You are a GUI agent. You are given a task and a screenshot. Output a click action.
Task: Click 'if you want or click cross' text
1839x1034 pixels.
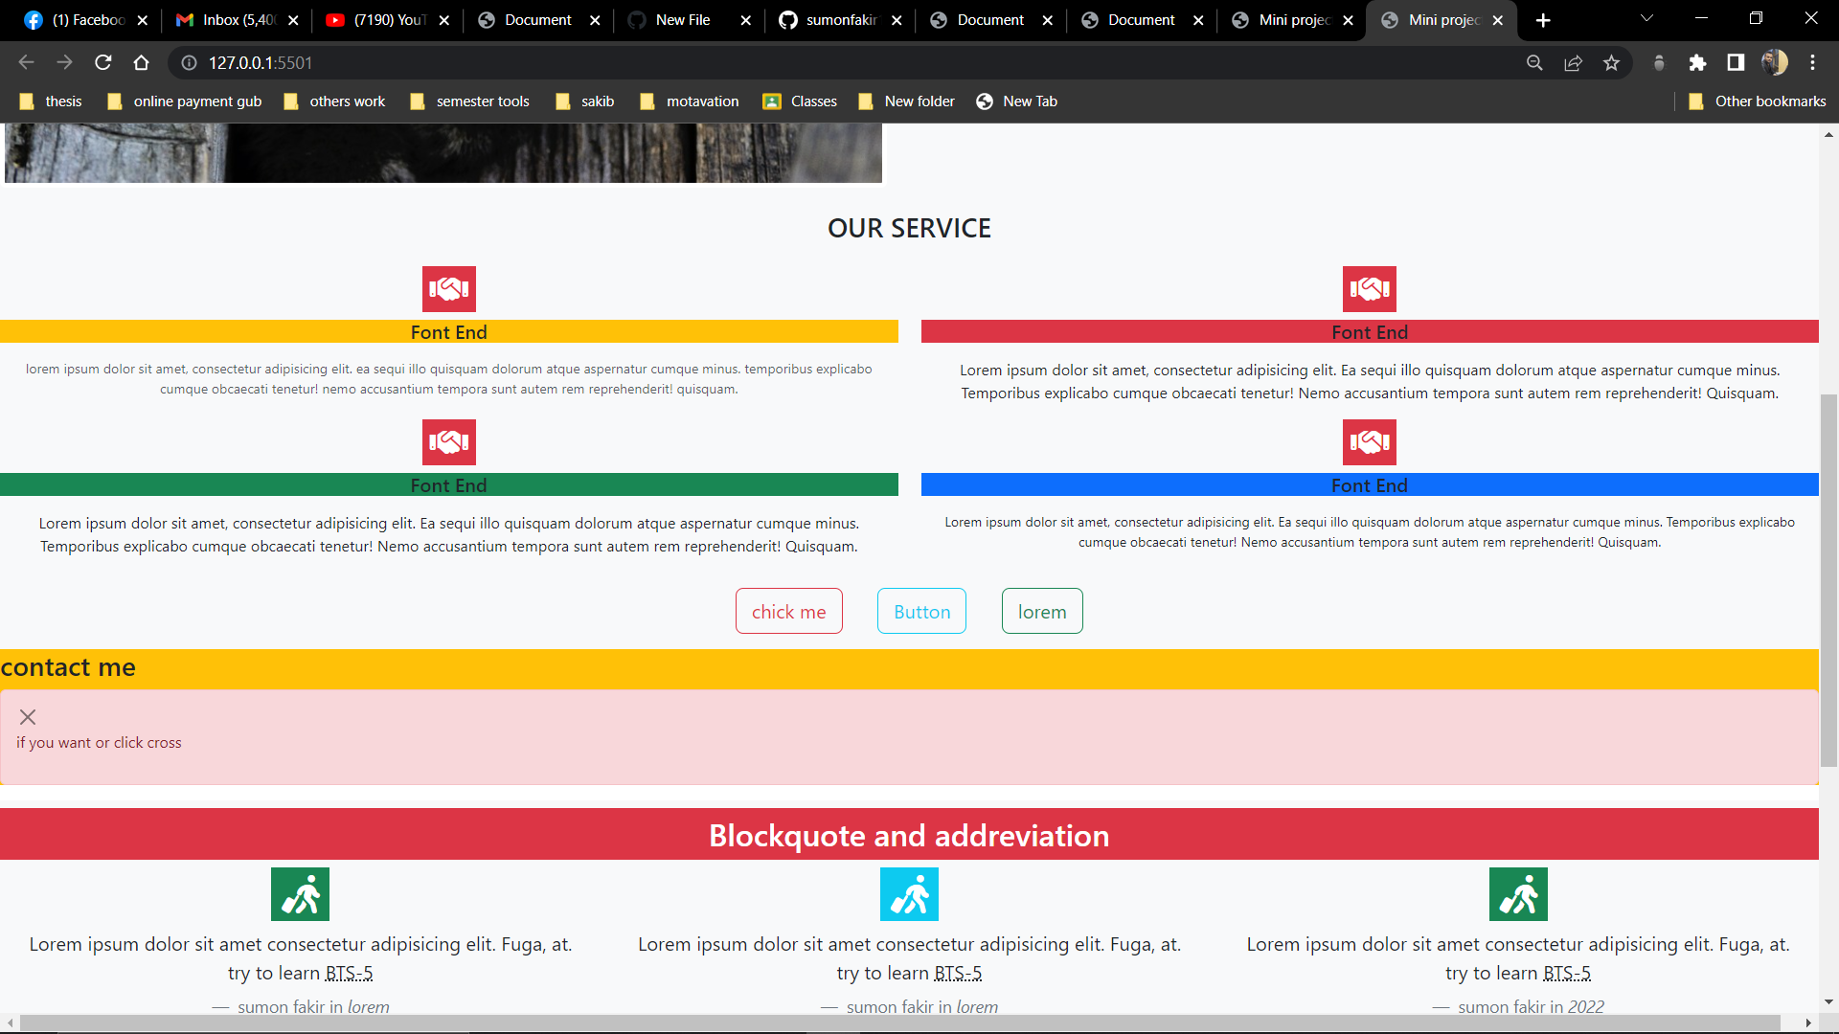pos(99,743)
